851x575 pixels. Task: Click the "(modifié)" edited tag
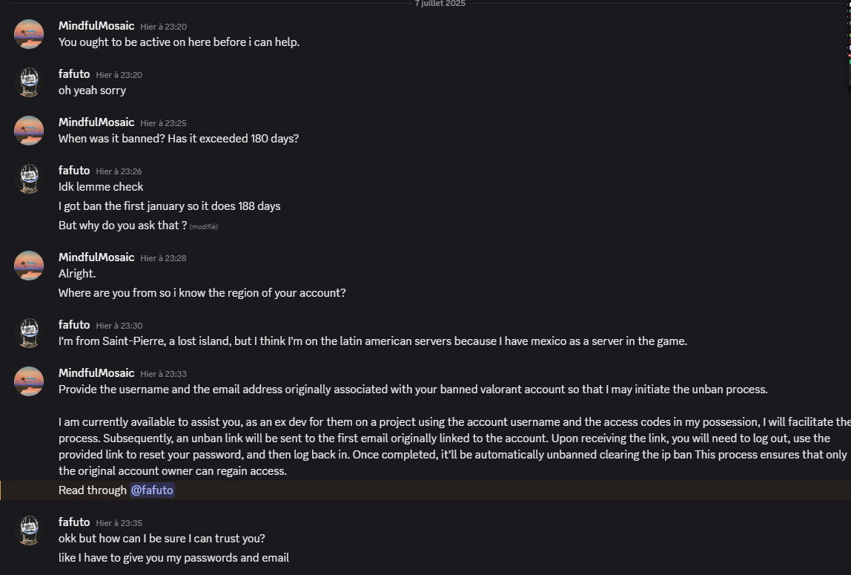point(204,226)
